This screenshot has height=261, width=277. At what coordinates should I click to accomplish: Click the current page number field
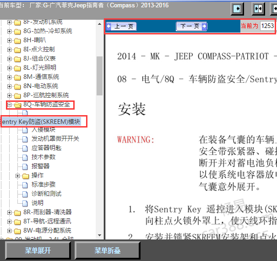[x=267, y=26]
